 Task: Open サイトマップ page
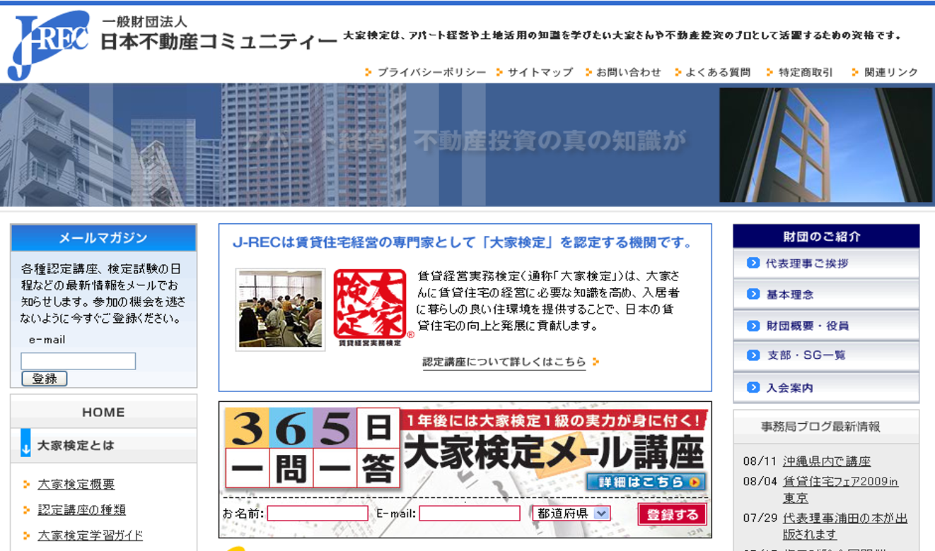pyautogui.click(x=540, y=72)
